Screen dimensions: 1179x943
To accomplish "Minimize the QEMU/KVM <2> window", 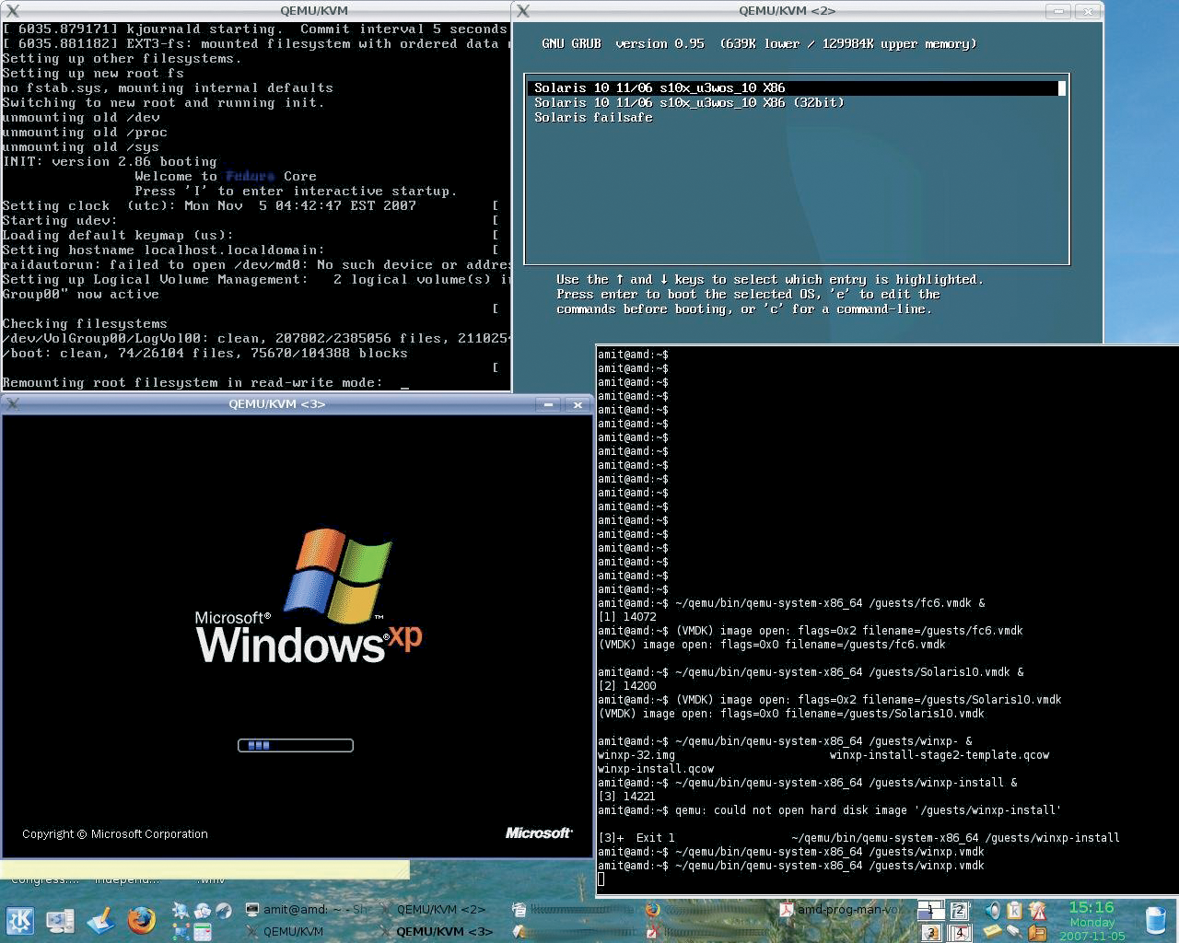I will coord(1058,11).
